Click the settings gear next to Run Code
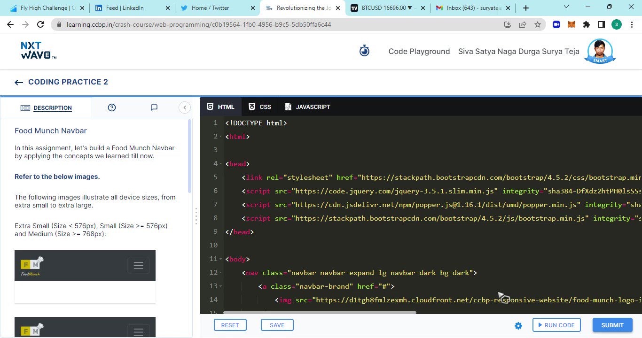Screen dimensions: 642x338 pos(518,325)
